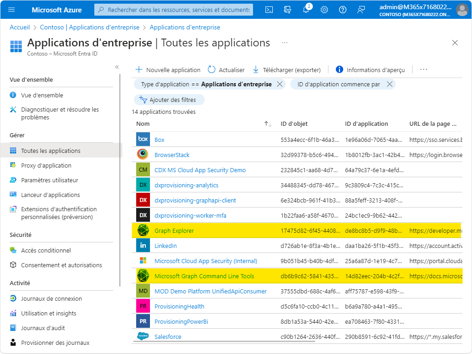Image resolution: width=472 pixels, height=354 pixels.
Task: Click the CM icon for CDX MS Cloud App Security Demo
Action: click(143, 169)
